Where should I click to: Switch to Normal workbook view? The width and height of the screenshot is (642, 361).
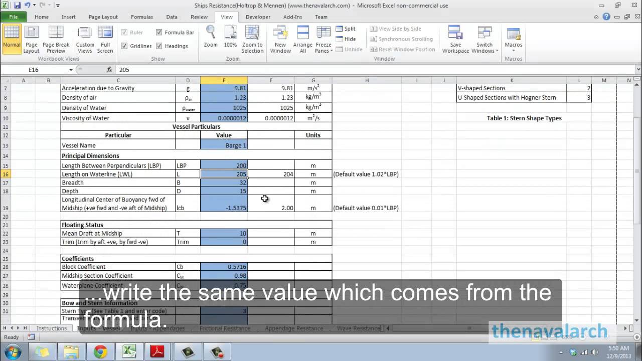coord(12,39)
